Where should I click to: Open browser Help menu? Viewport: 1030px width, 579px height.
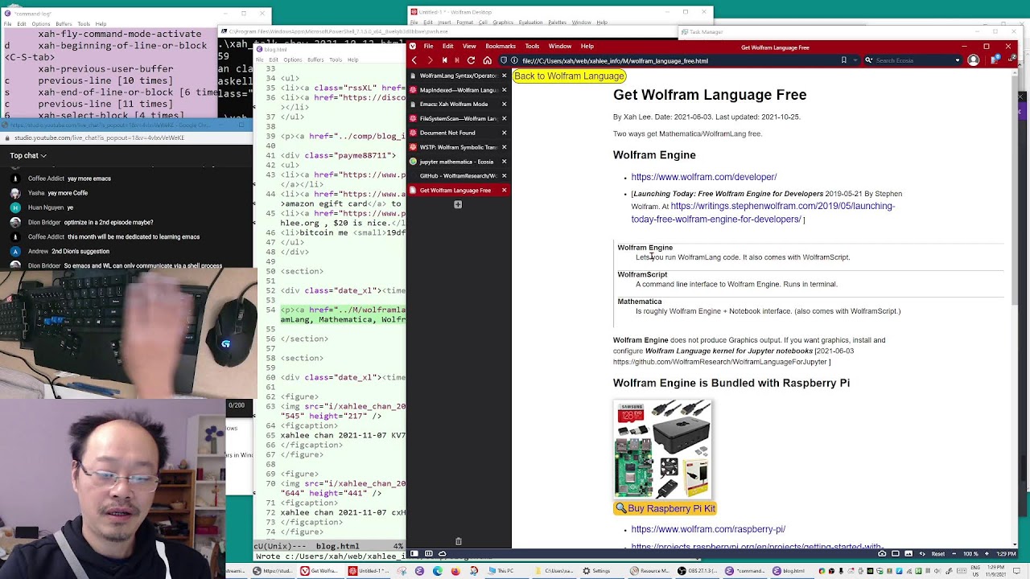[x=587, y=47]
